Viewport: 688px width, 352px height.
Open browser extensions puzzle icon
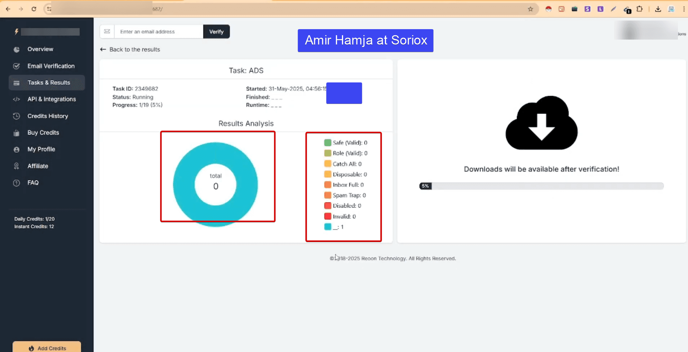pos(640,9)
